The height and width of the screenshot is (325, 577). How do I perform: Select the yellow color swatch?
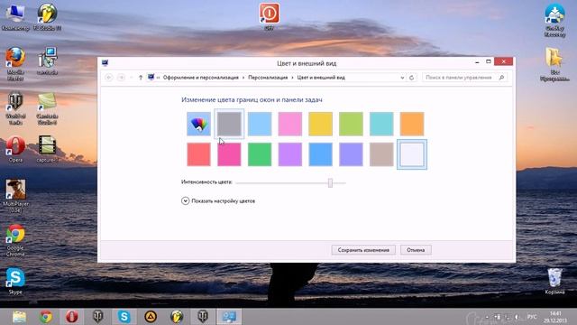321,124
